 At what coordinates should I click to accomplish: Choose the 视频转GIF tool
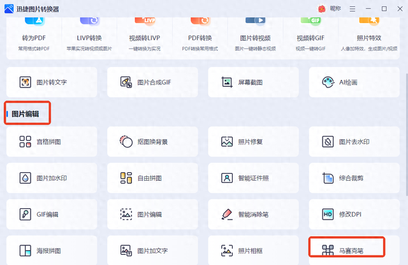(x=310, y=38)
